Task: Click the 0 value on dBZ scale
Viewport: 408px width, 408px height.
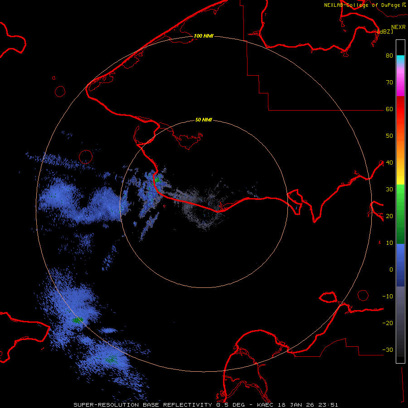Action: click(391, 270)
